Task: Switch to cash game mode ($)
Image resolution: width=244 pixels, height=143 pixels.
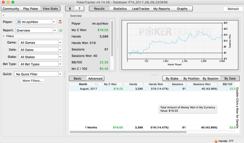Action: [x=70, y=9]
